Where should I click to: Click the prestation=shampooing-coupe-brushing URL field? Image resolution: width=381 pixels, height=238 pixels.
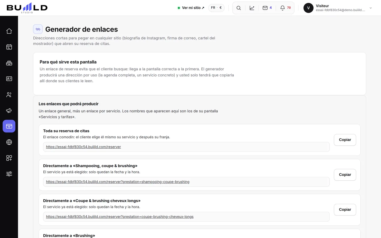pyautogui.click(x=186, y=182)
